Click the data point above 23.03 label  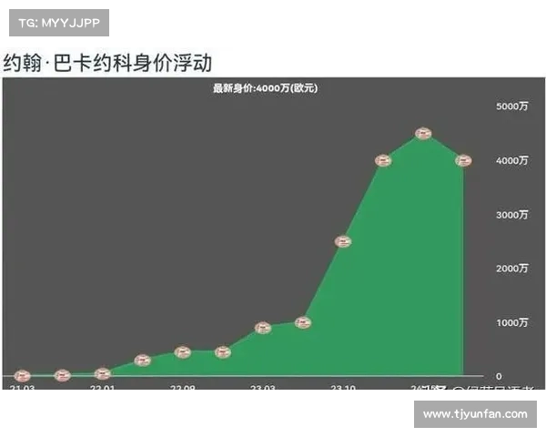pyautogui.click(x=263, y=328)
